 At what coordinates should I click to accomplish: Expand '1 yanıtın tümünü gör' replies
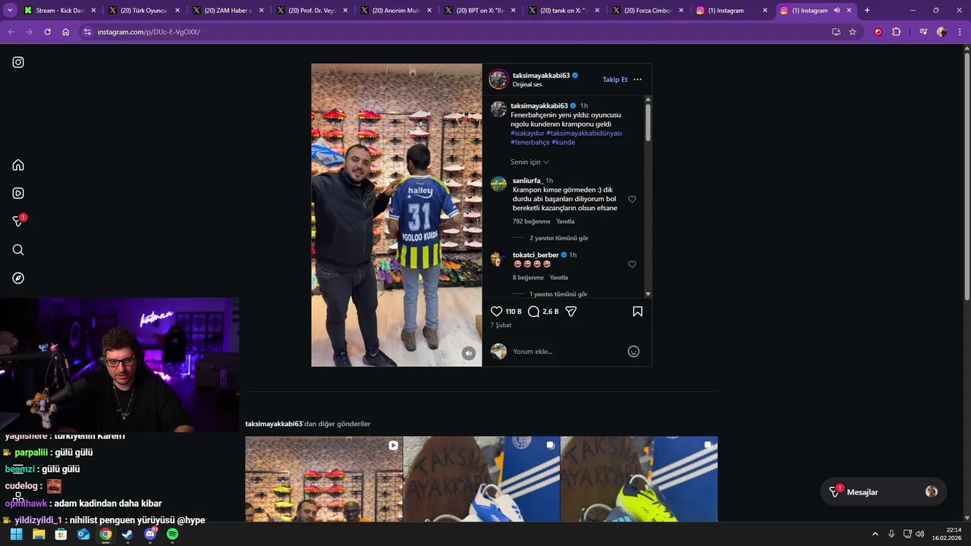[558, 294]
